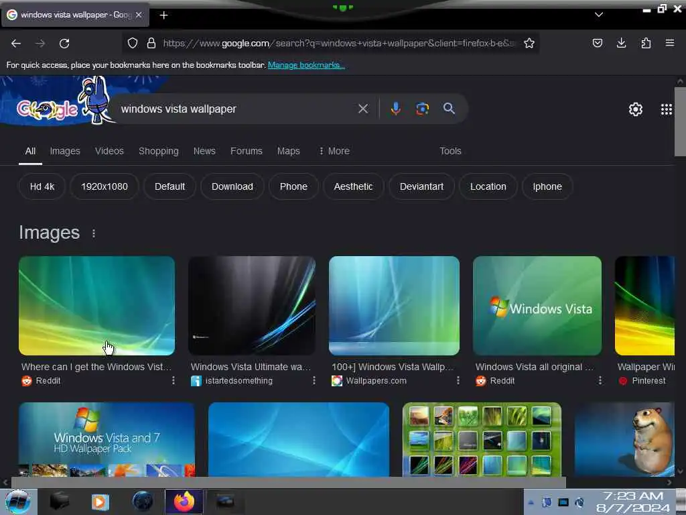This screenshot has height=515, width=686.
Task: Open the Reddit aurora wallpaper thumbnail
Action: point(96,306)
